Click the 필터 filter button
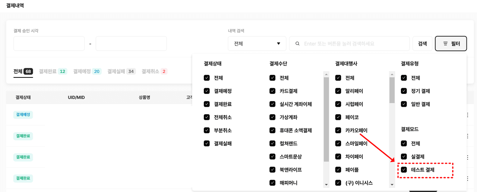The image size is (477, 192). point(451,44)
